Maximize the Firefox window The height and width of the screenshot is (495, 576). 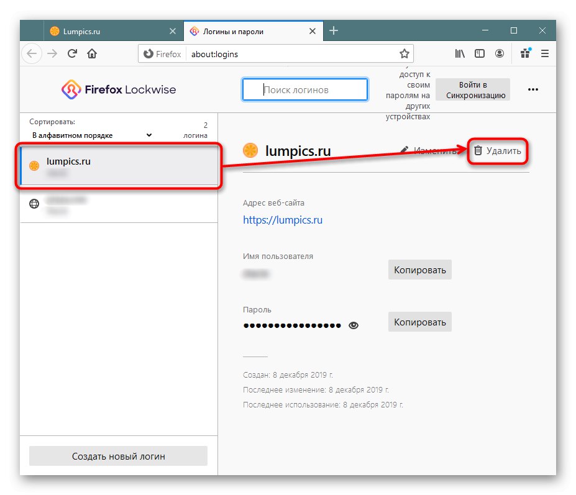click(x=513, y=30)
